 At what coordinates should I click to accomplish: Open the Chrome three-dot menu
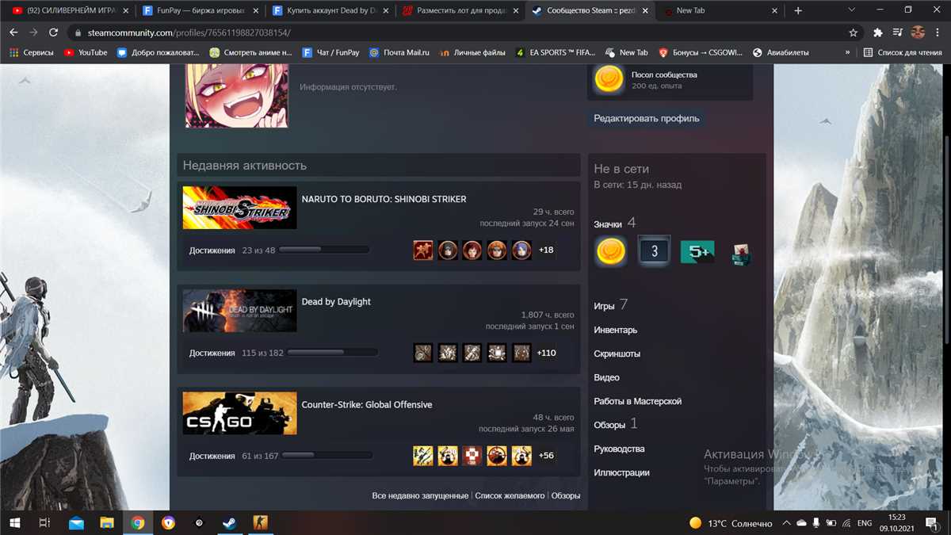tap(938, 32)
